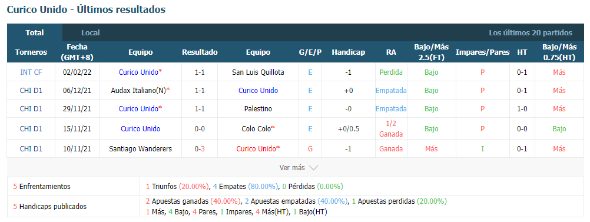Open the INT CF tournament link
The width and height of the screenshot is (590, 222).
[x=31, y=72]
